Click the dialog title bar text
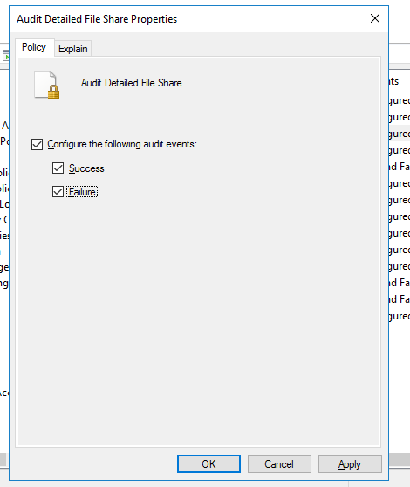Viewport: 410px width, 487px height. click(x=97, y=19)
